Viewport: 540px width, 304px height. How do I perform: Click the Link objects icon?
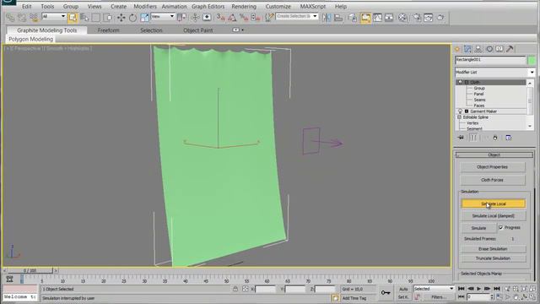click(10, 17)
